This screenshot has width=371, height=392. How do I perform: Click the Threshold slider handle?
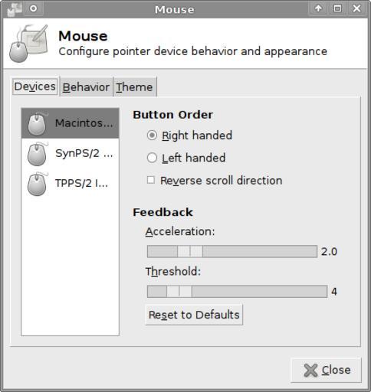point(179,292)
